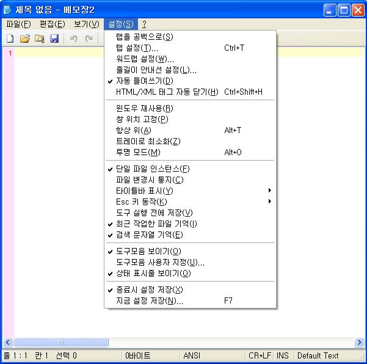
Task: Select 트레이로 최소화(Z) menu entry
Action: coord(191,141)
